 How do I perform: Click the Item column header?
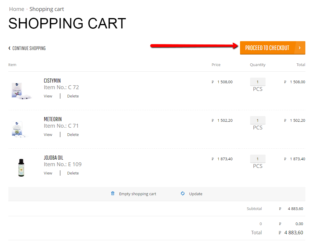click(12, 65)
